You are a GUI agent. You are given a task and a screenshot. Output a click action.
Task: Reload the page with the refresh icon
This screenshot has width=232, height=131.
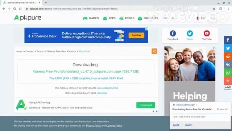click(14, 9)
